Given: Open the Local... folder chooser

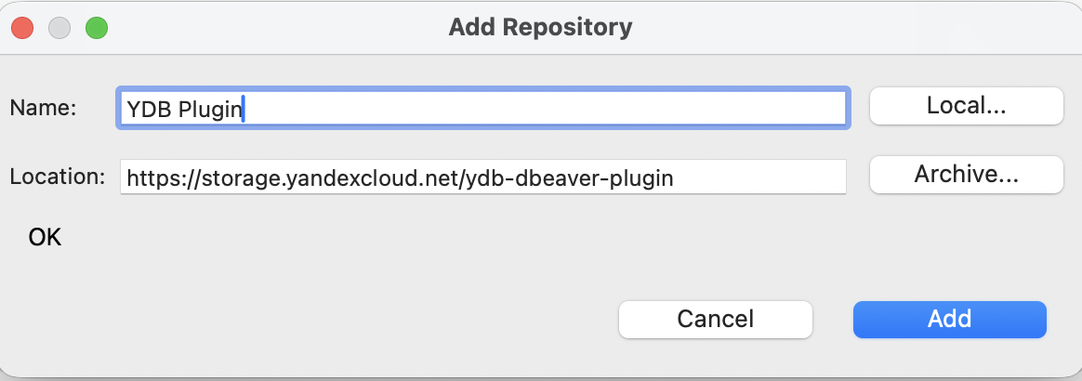Looking at the screenshot, I should pyautogui.click(x=966, y=106).
